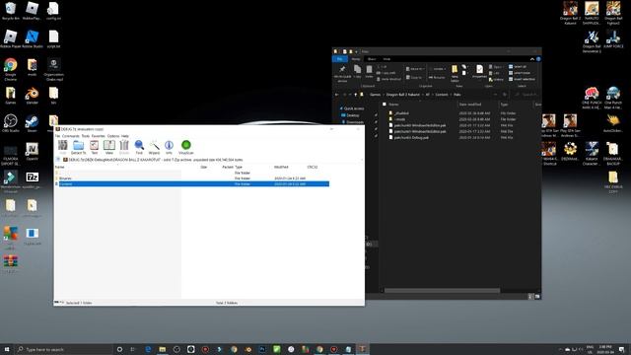Select pakchunk0-Debug.pak file in Explorer
Image resolution: width=631 pixels, height=355 pixels.
click(x=411, y=138)
